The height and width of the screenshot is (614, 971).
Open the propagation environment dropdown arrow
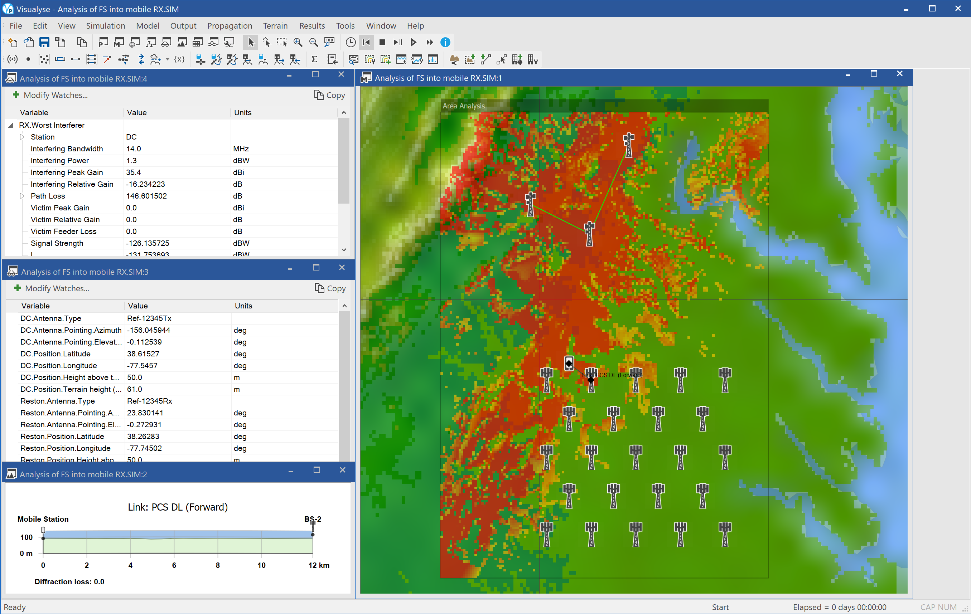167,60
